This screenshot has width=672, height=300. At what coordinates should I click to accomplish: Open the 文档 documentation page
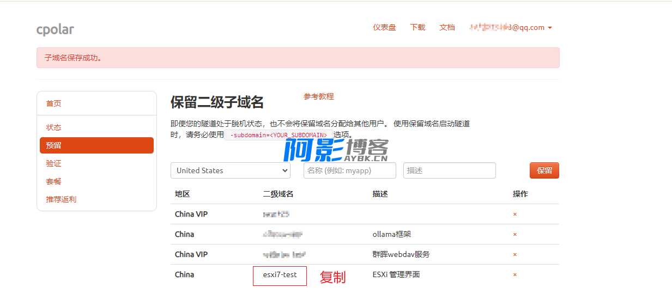point(447,27)
